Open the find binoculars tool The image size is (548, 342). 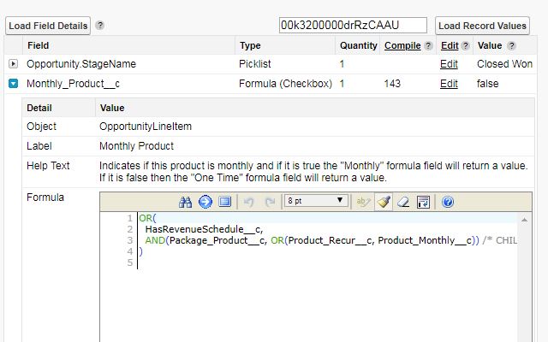[185, 202]
